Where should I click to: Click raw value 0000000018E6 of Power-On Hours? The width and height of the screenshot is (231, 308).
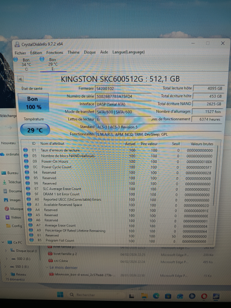pyautogui.click(x=199, y=162)
